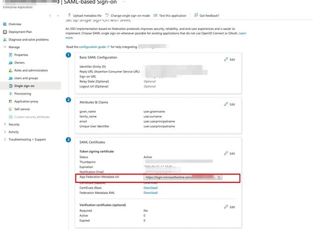The image size is (313, 230).
Task: Collapse the Manage section chevron
Action: pyautogui.click(x=5, y=47)
